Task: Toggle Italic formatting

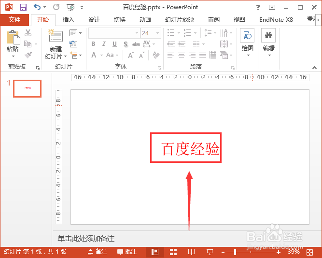Action: tap(104, 44)
